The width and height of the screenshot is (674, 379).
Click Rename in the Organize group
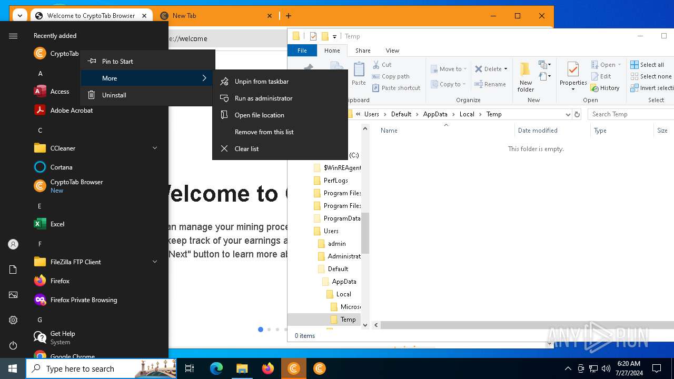pyautogui.click(x=490, y=84)
